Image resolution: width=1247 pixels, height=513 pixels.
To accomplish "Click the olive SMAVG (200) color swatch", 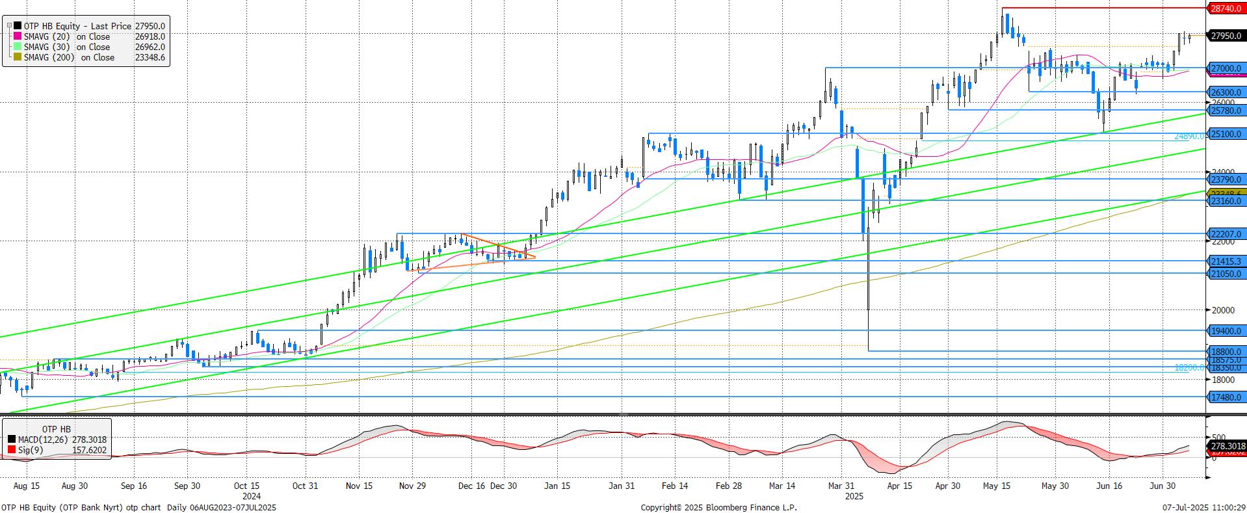I will (18, 57).
